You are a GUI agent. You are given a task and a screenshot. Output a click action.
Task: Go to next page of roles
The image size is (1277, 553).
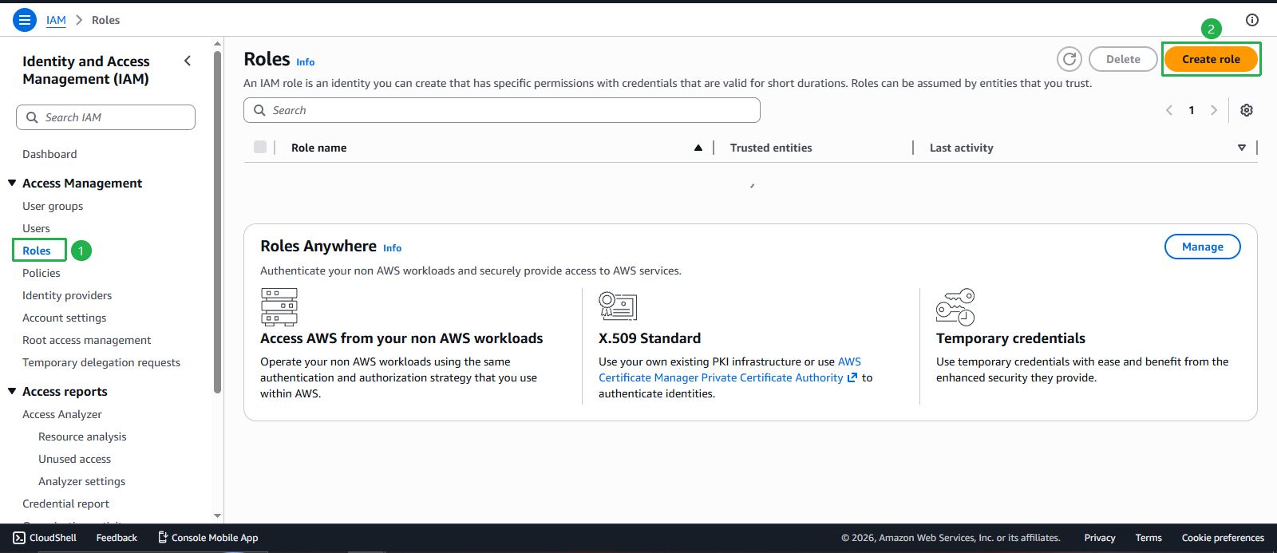(1214, 110)
